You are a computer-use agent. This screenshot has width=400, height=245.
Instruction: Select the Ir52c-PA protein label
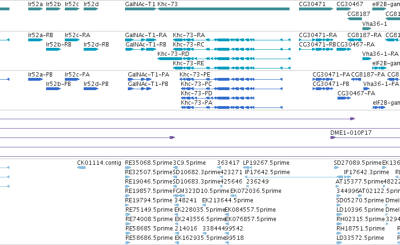coord(77,74)
